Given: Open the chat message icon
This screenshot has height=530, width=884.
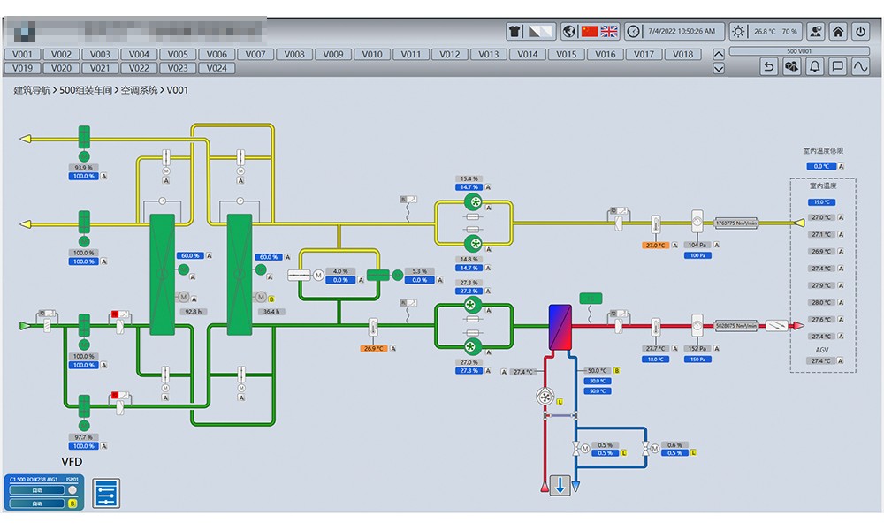Looking at the screenshot, I should pyautogui.click(x=838, y=67).
